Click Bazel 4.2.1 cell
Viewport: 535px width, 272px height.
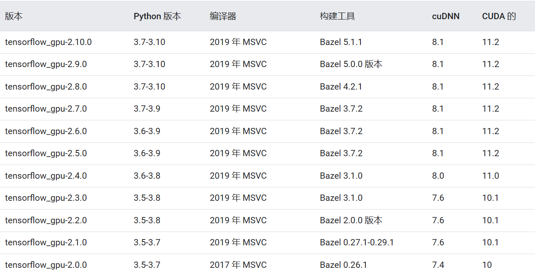click(x=341, y=87)
